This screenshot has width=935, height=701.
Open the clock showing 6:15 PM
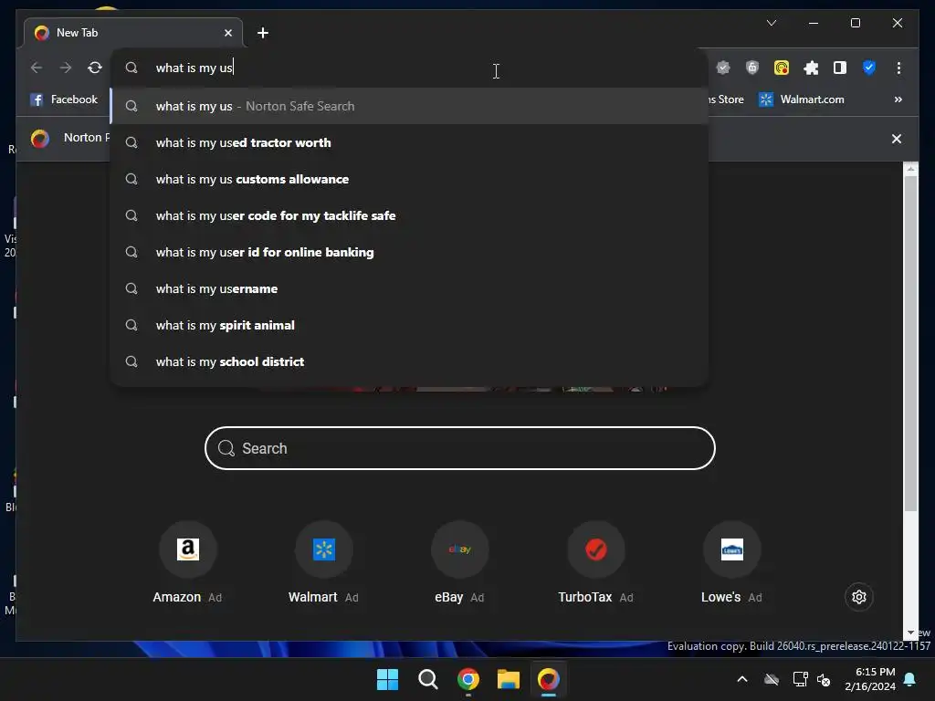click(x=870, y=679)
